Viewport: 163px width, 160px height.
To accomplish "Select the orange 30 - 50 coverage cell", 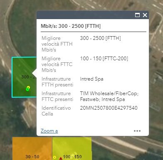I will pyautogui.click(x=32, y=148).
